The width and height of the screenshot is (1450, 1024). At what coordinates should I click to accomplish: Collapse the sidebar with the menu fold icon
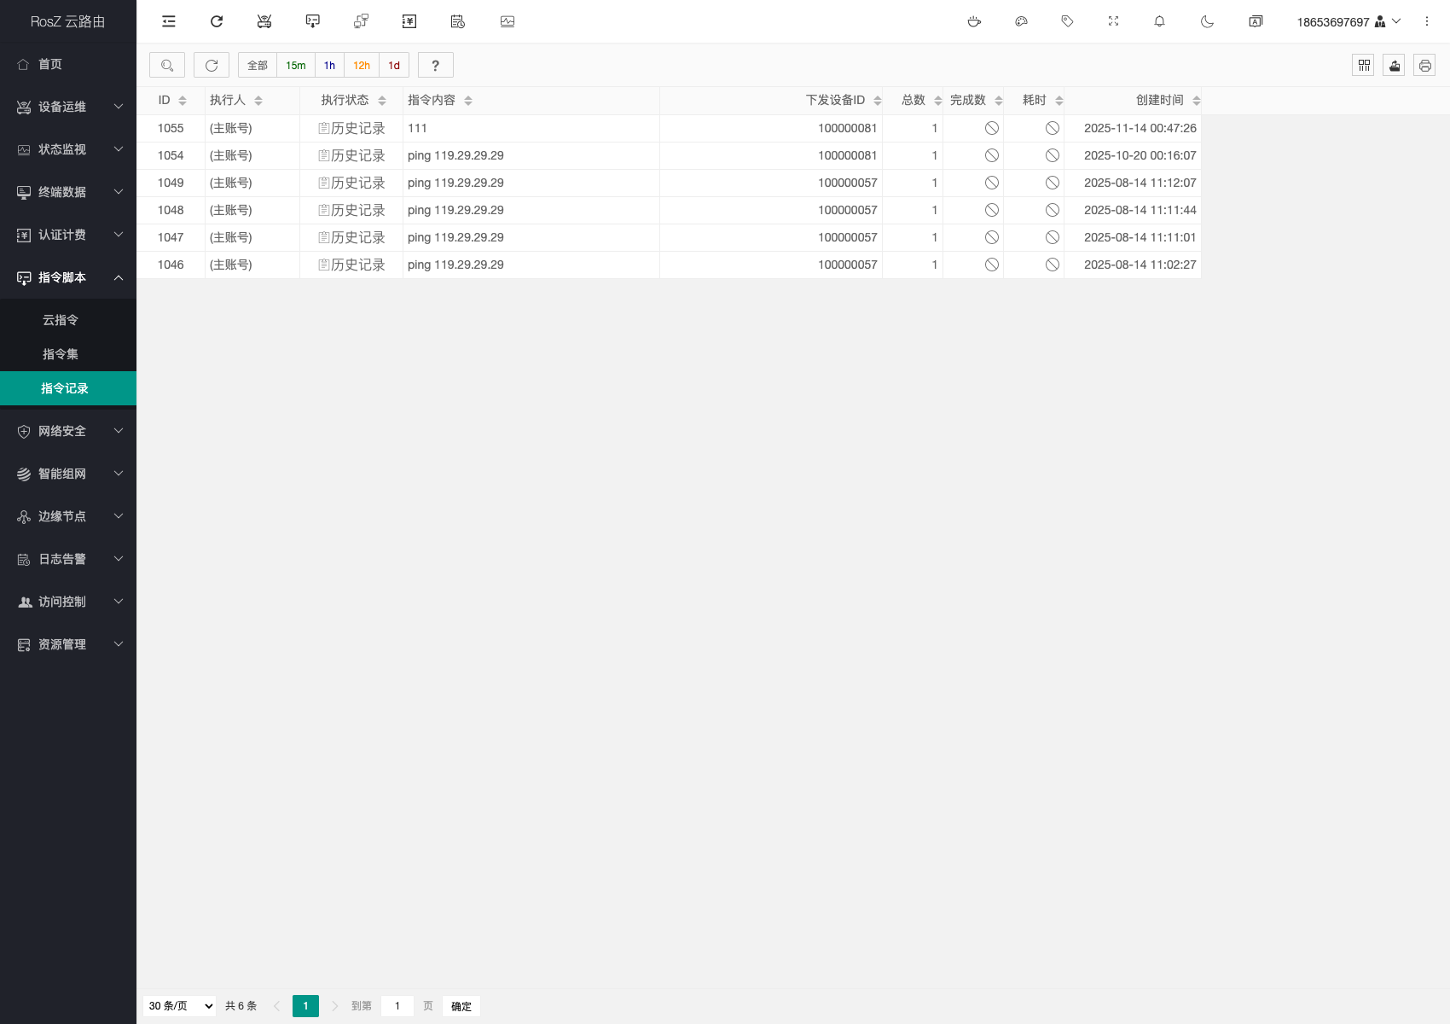(x=169, y=21)
